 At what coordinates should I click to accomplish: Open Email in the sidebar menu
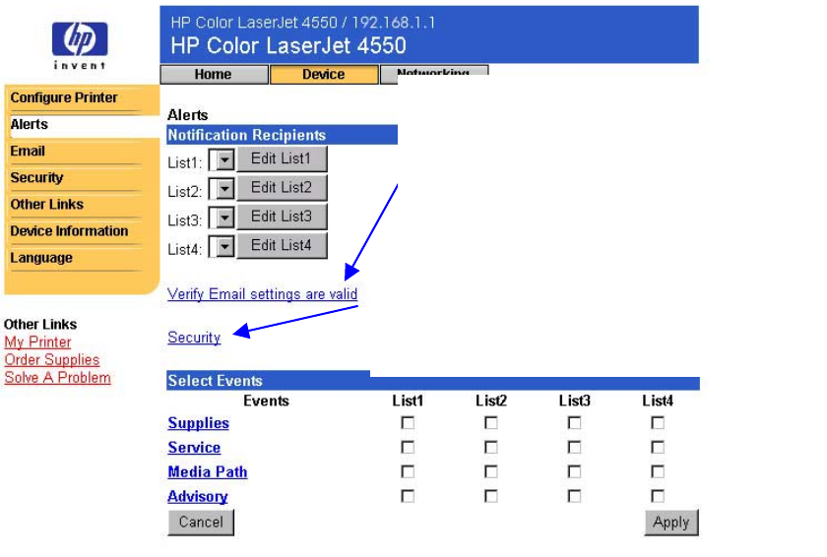coord(28,152)
